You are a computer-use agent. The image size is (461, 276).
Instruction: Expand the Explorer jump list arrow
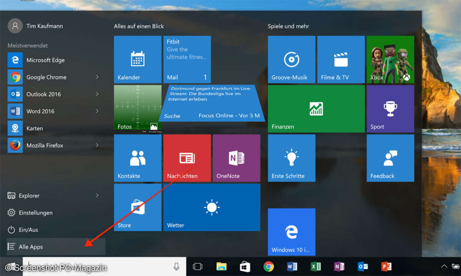tap(97, 195)
